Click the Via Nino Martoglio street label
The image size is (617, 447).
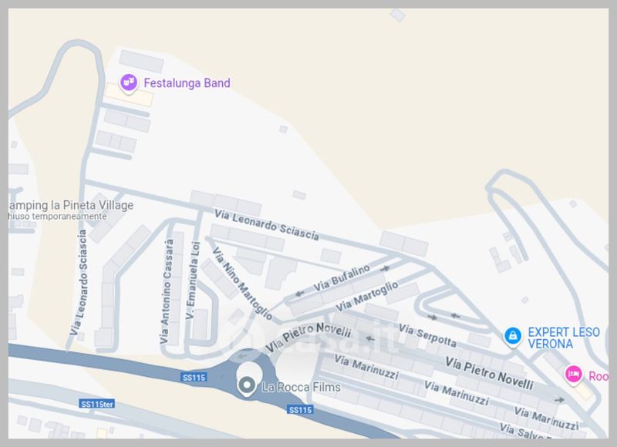(242, 284)
